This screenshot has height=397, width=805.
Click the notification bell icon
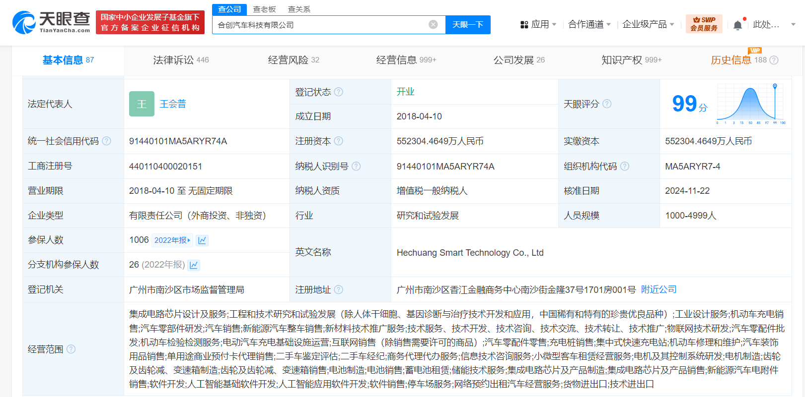(737, 25)
